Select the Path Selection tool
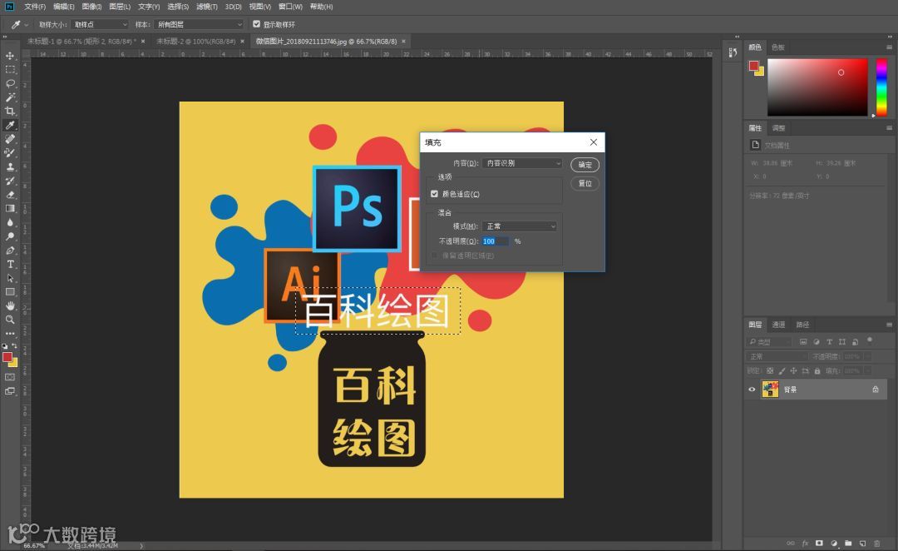This screenshot has width=898, height=551. [10, 278]
